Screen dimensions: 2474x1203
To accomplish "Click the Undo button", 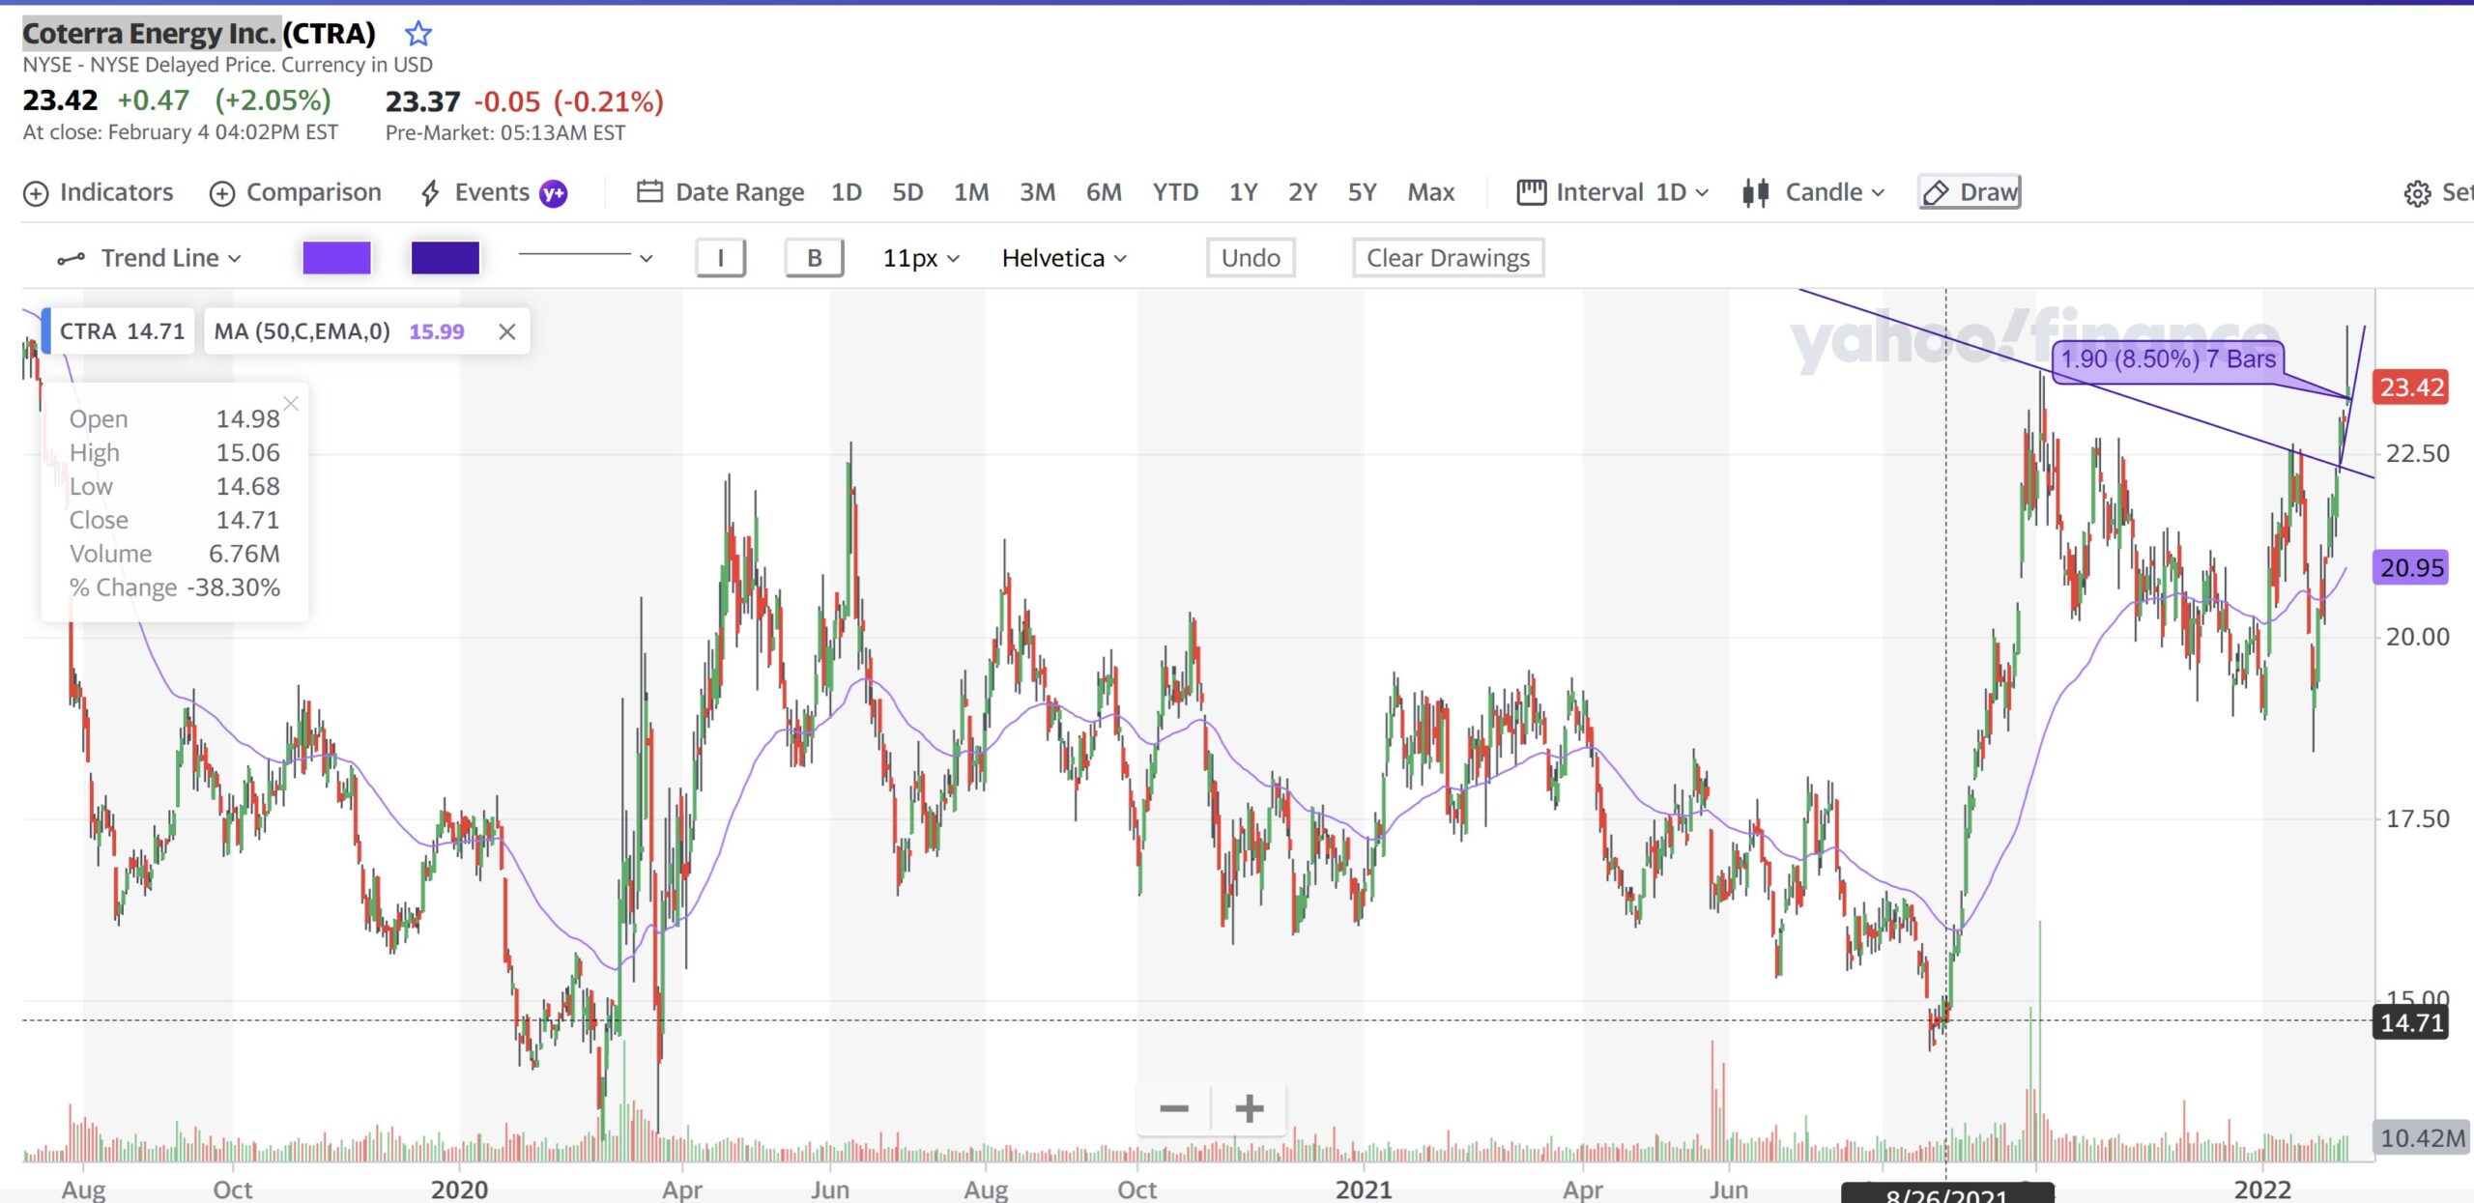I will [x=1251, y=258].
